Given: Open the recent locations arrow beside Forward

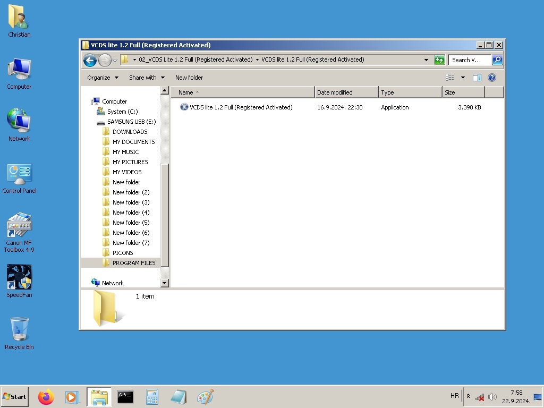Looking at the screenshot, I should pos(115,61).
